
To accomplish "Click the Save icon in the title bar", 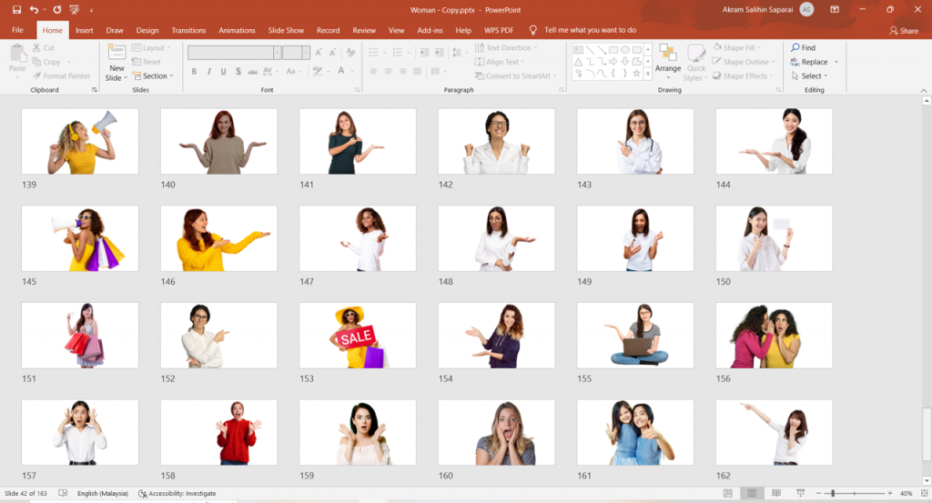I will point(17,9).
